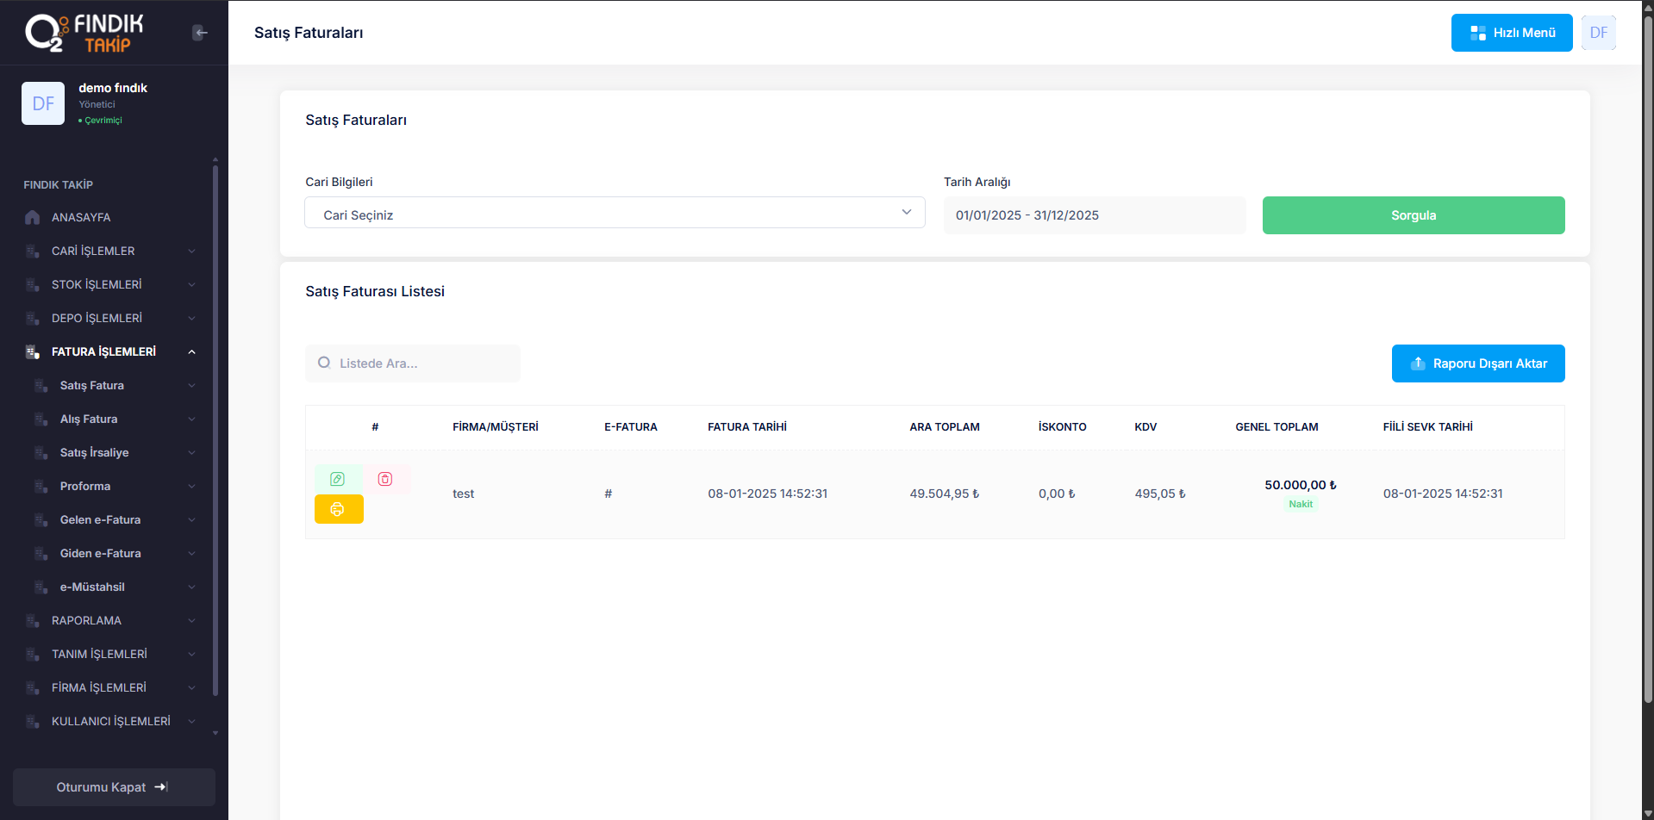Click the Tarih Aralığı date range field
The width and height of the screenshot is (1654, 820).
(x=1094, y=215)
